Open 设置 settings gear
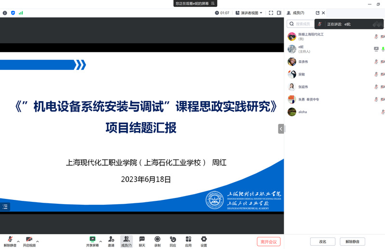 pos(204,241)
